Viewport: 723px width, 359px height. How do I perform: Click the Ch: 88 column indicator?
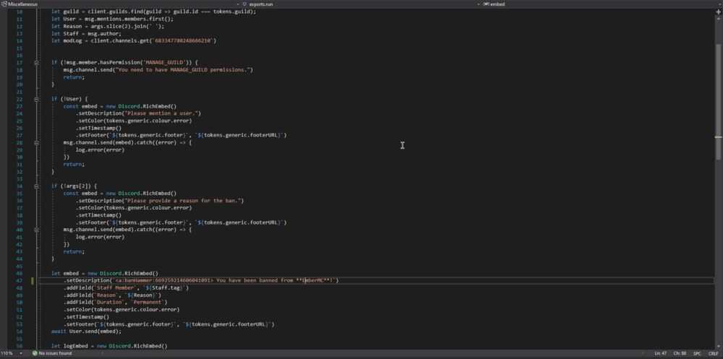tap(680, 353)
